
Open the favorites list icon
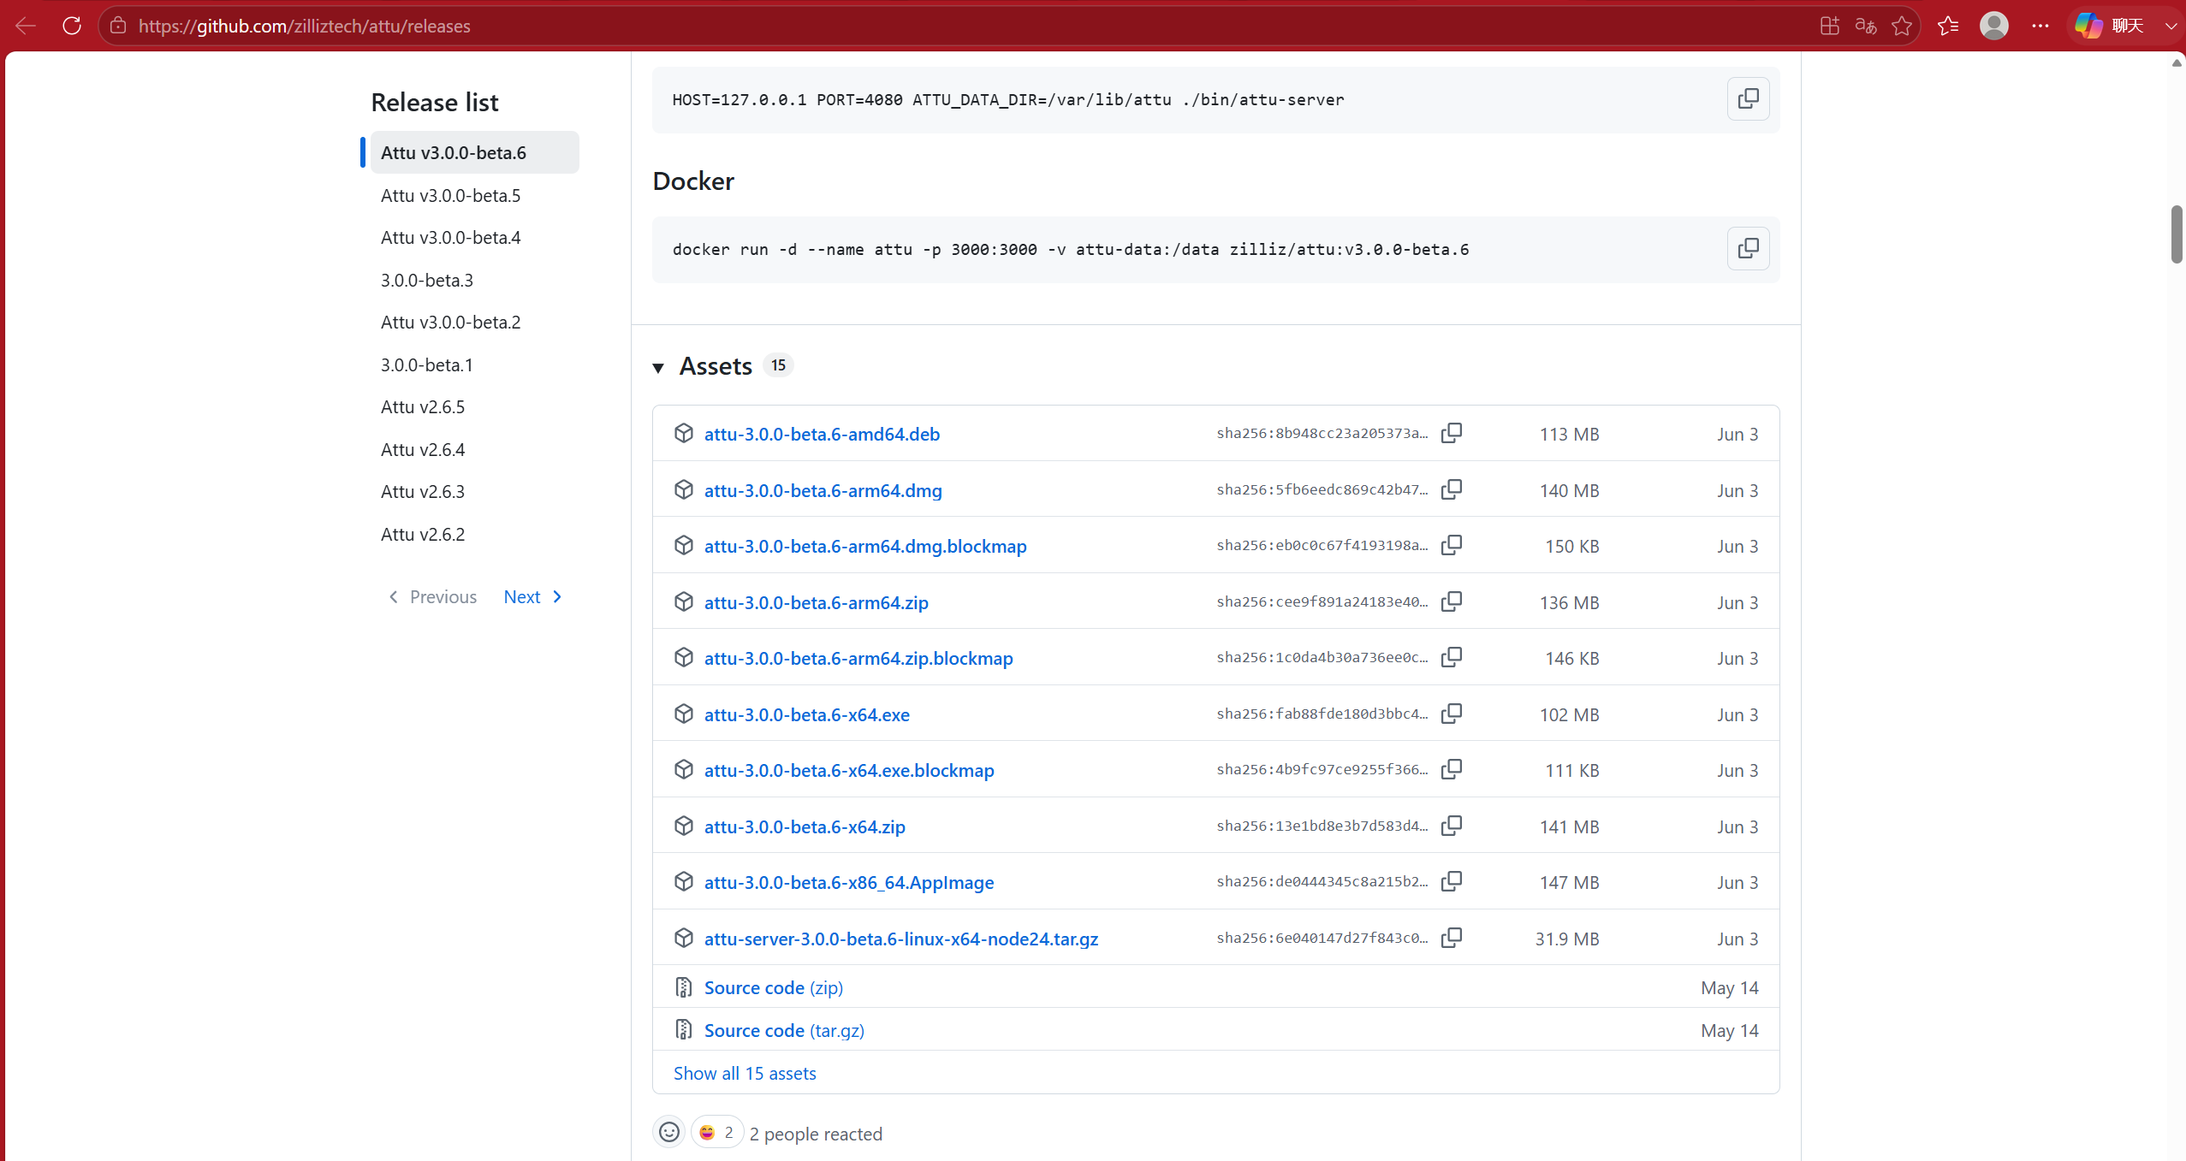(1948, 26)
